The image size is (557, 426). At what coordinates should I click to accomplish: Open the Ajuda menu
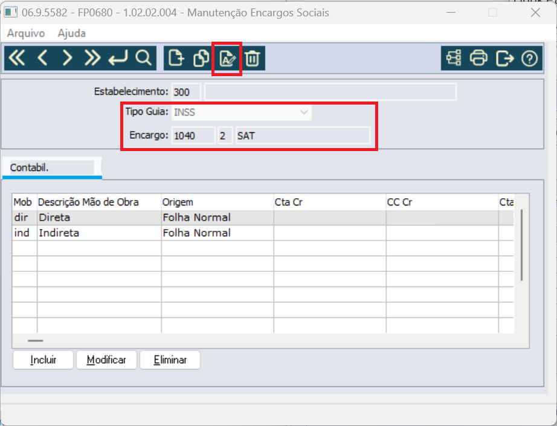point(72,33)
